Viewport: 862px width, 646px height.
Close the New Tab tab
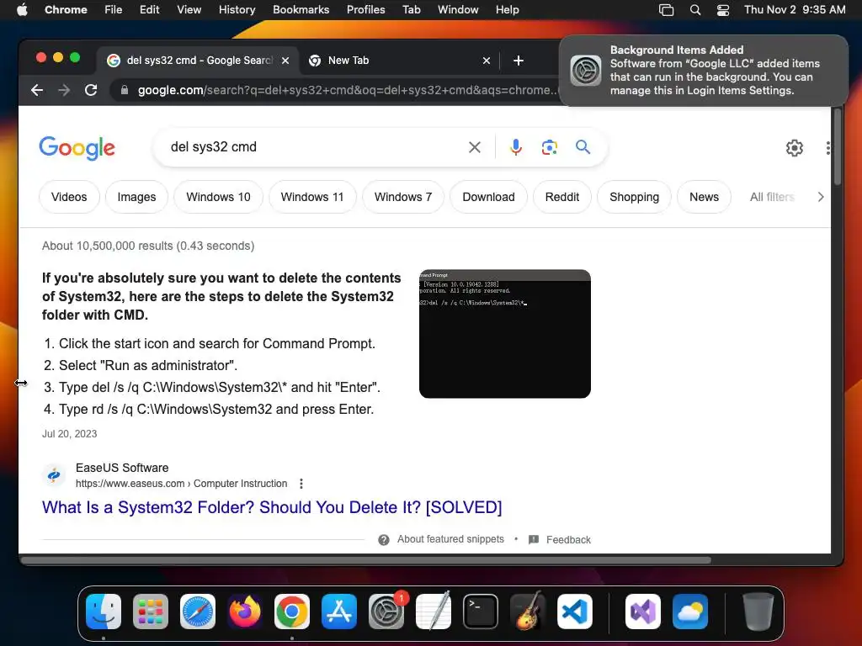[486, 61]
